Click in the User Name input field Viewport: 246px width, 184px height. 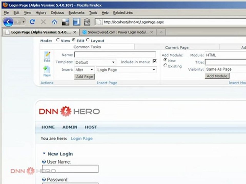click(x=70, y=169)
